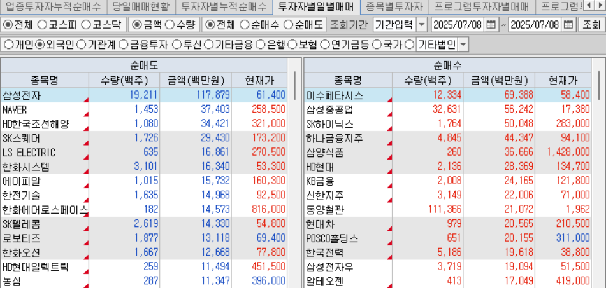This screenshot has height=288, width=606.
Task: Click the 조회 search button
Action: (591, 25)
